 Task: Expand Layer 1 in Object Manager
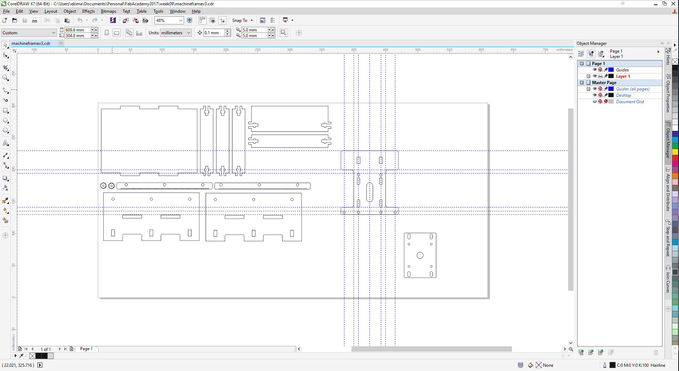(588, 76)
